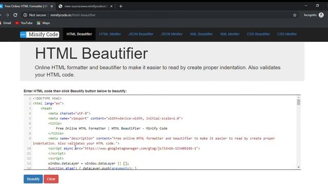Click the meta charset="utf-8" line
Viewport: 328px width, 184px height.
click(x=69, y=113)
